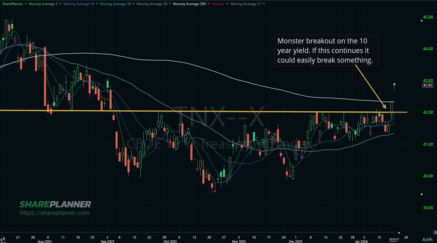Click the up triangle marker above the time axis
The height and width of the screenshot is (243, 437).
pos(399,232)
